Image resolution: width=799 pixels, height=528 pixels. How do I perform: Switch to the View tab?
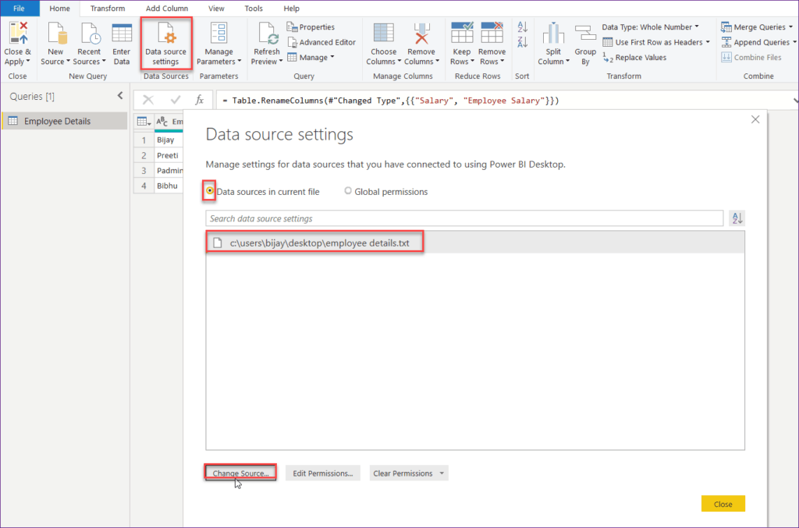[216, 9]
